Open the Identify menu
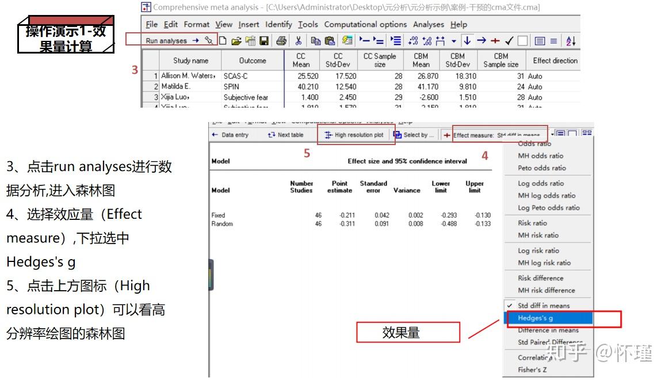The width and height of the screenshot is (669, 380). pos(278,24)
